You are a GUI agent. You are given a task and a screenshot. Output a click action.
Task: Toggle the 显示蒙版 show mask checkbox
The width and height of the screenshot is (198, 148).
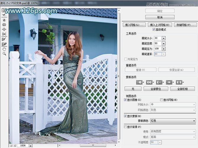pos(125,116)
